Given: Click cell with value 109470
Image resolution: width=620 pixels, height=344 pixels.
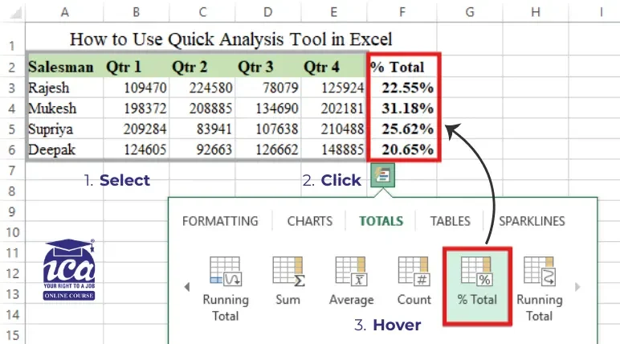Looking at the screenshot, I should click(x=137, y=88).
